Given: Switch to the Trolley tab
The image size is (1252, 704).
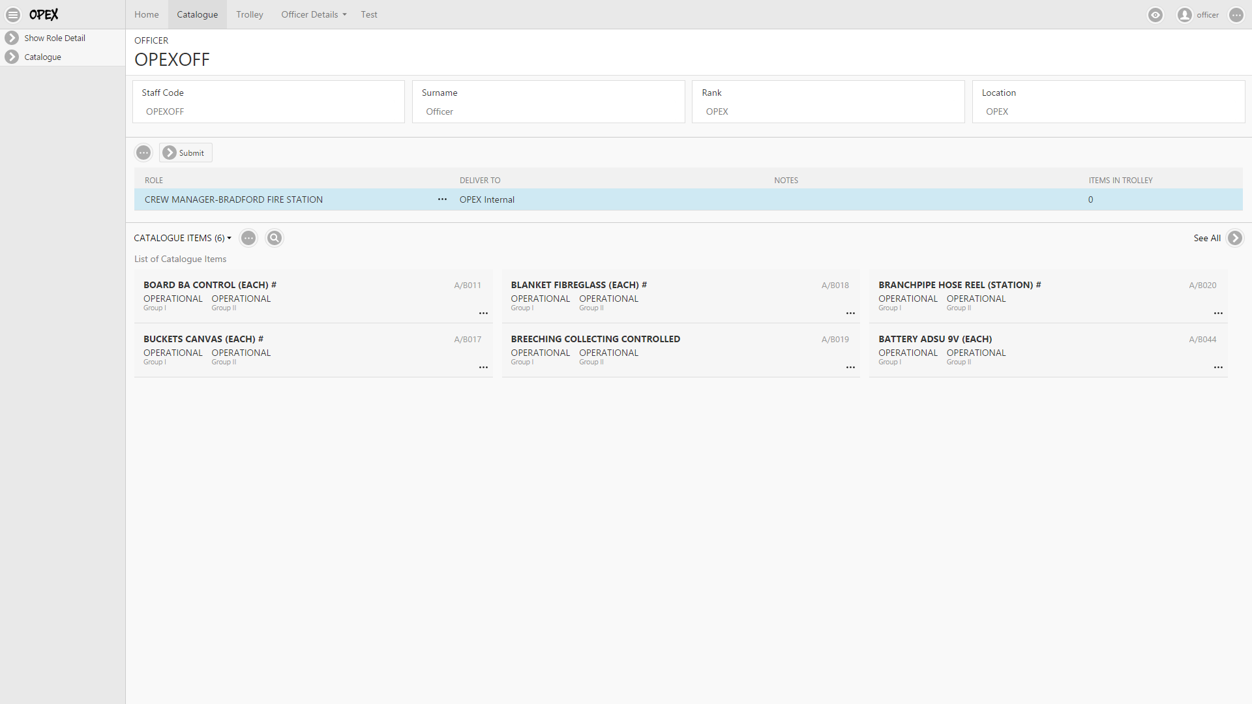Looking at the screenshot, I should [249, 14].
